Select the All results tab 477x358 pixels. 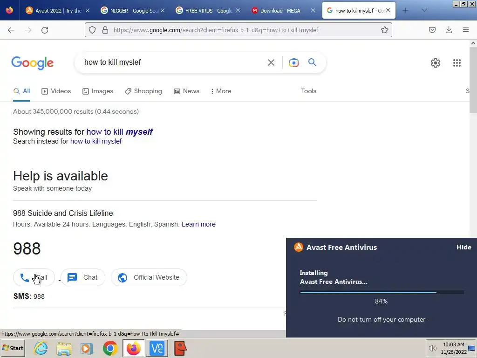pos(21,91)
